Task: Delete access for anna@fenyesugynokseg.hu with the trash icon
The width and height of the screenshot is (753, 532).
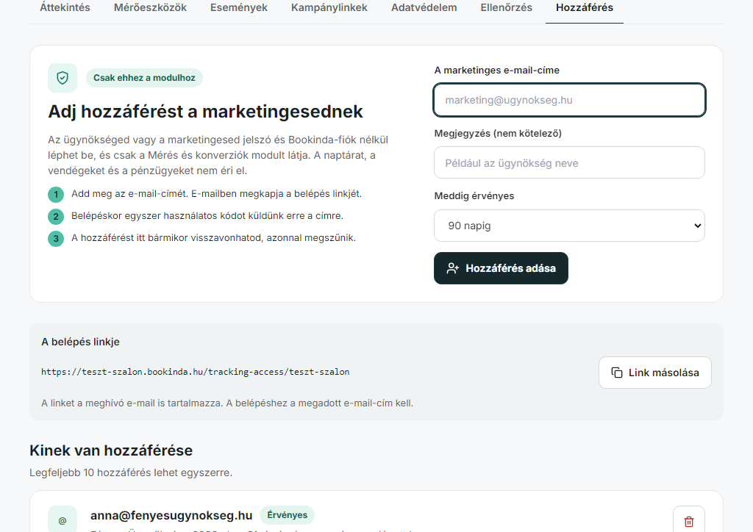Action: click(688, 521)
